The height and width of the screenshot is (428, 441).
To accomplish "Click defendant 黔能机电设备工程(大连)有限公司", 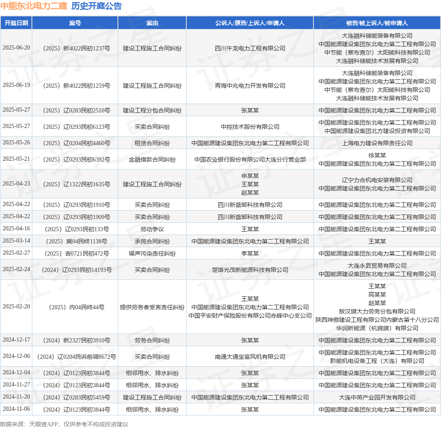I will 377,361.
